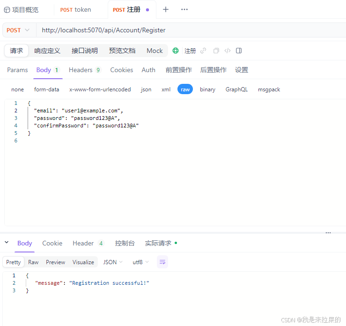The width and height of the screenshot is (346, 326).
Task: Select the xml body type
Action: pos(166,89)
